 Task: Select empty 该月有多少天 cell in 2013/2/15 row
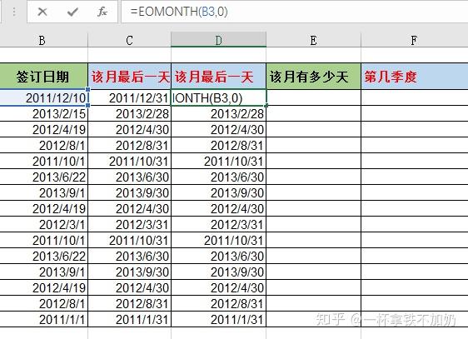[x=313, y=113]
